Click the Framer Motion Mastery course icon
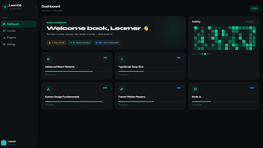Screen dimensions: 263x148 tap(122, 89)
